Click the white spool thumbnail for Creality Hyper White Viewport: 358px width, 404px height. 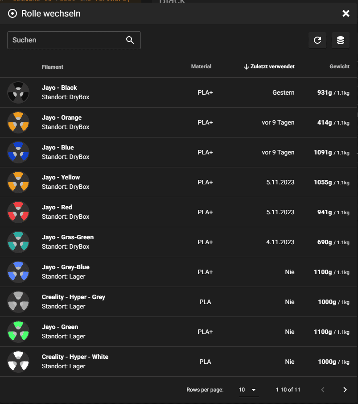pos(18,361)
